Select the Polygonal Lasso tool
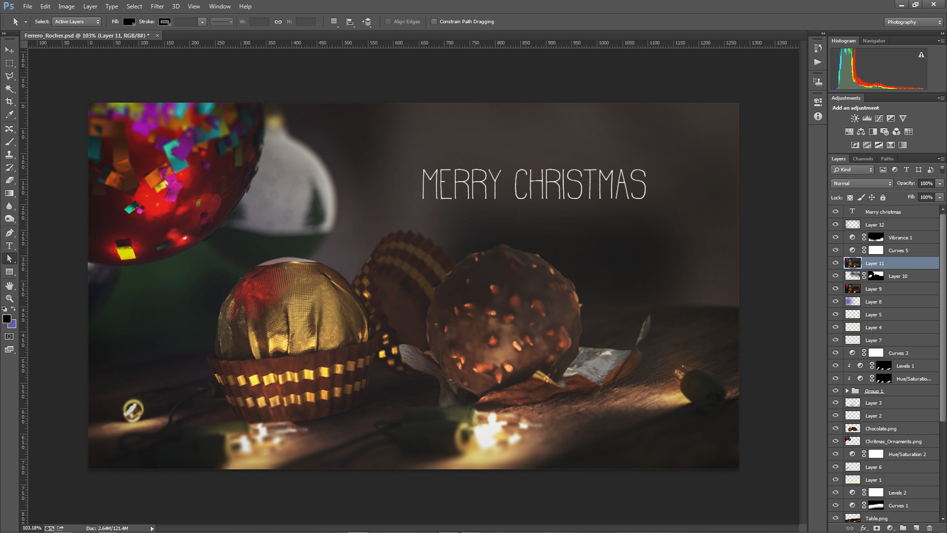 9,76
